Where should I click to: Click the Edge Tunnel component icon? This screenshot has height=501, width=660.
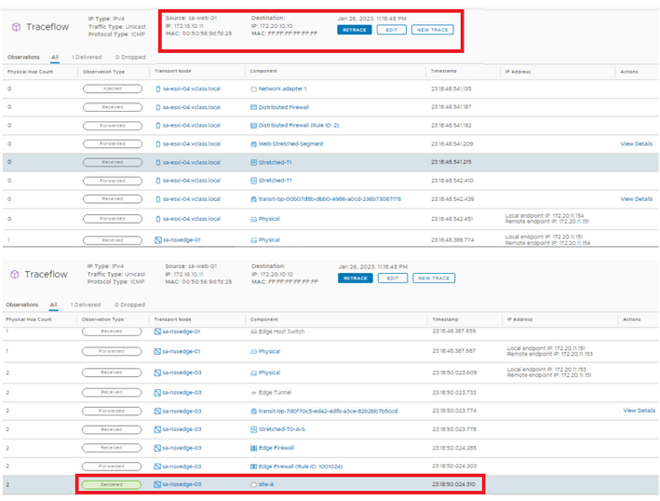(253, 392)
